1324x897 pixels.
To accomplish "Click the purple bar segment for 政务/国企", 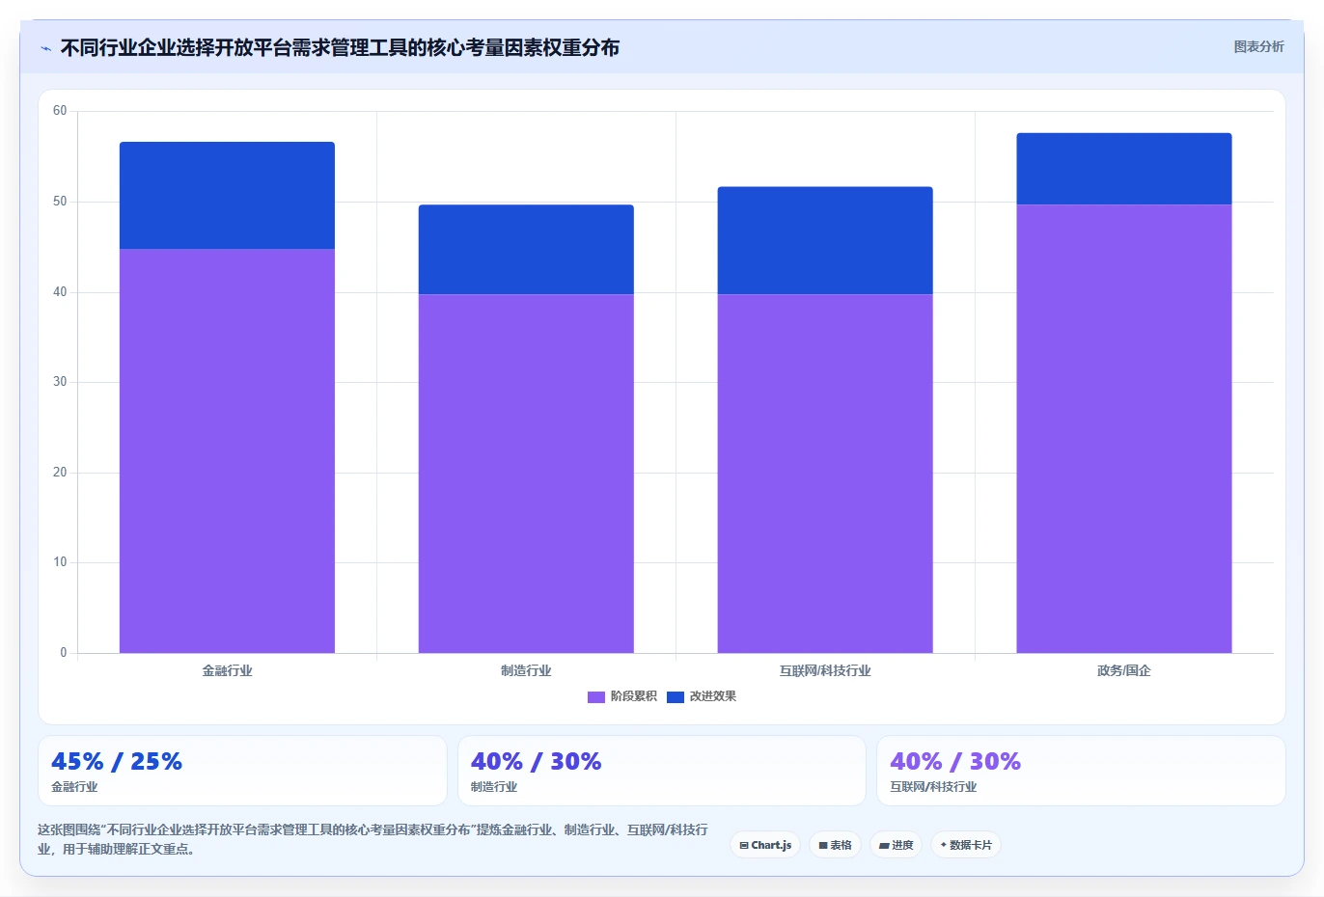I will click(x=1124, y=428).
